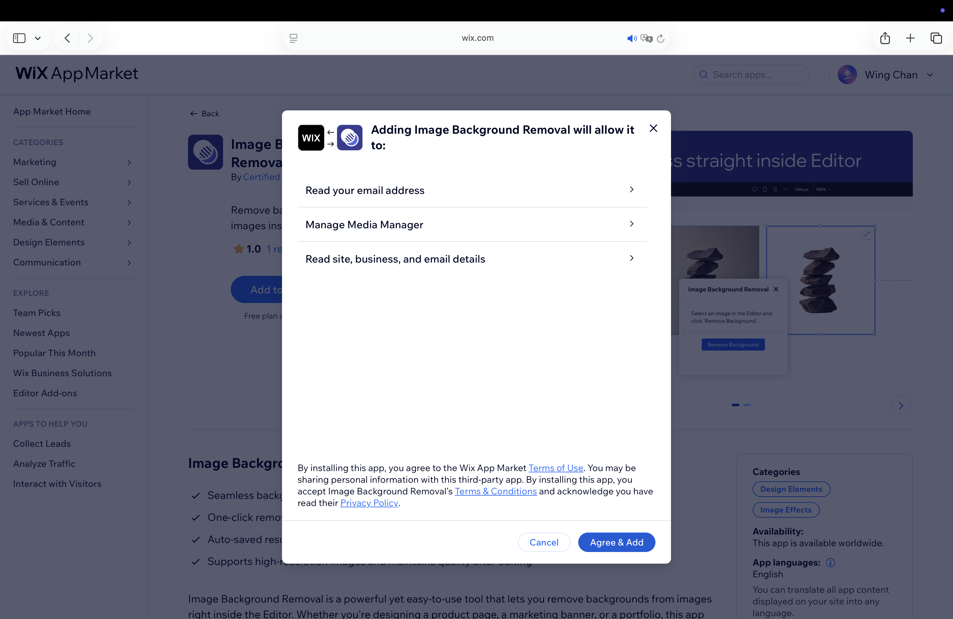Close the Image Background Removal preview panel X
This screenshot has height=619, width=953.
(776, 289)
